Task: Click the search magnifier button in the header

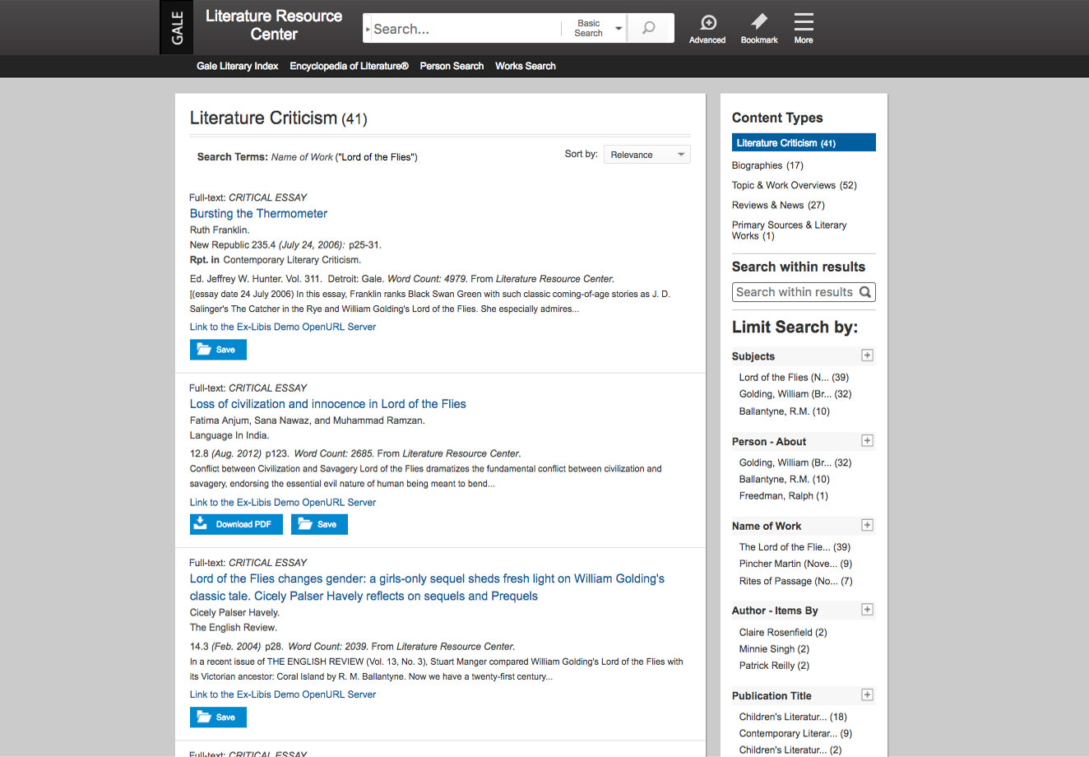Action: tap(650, 28)
